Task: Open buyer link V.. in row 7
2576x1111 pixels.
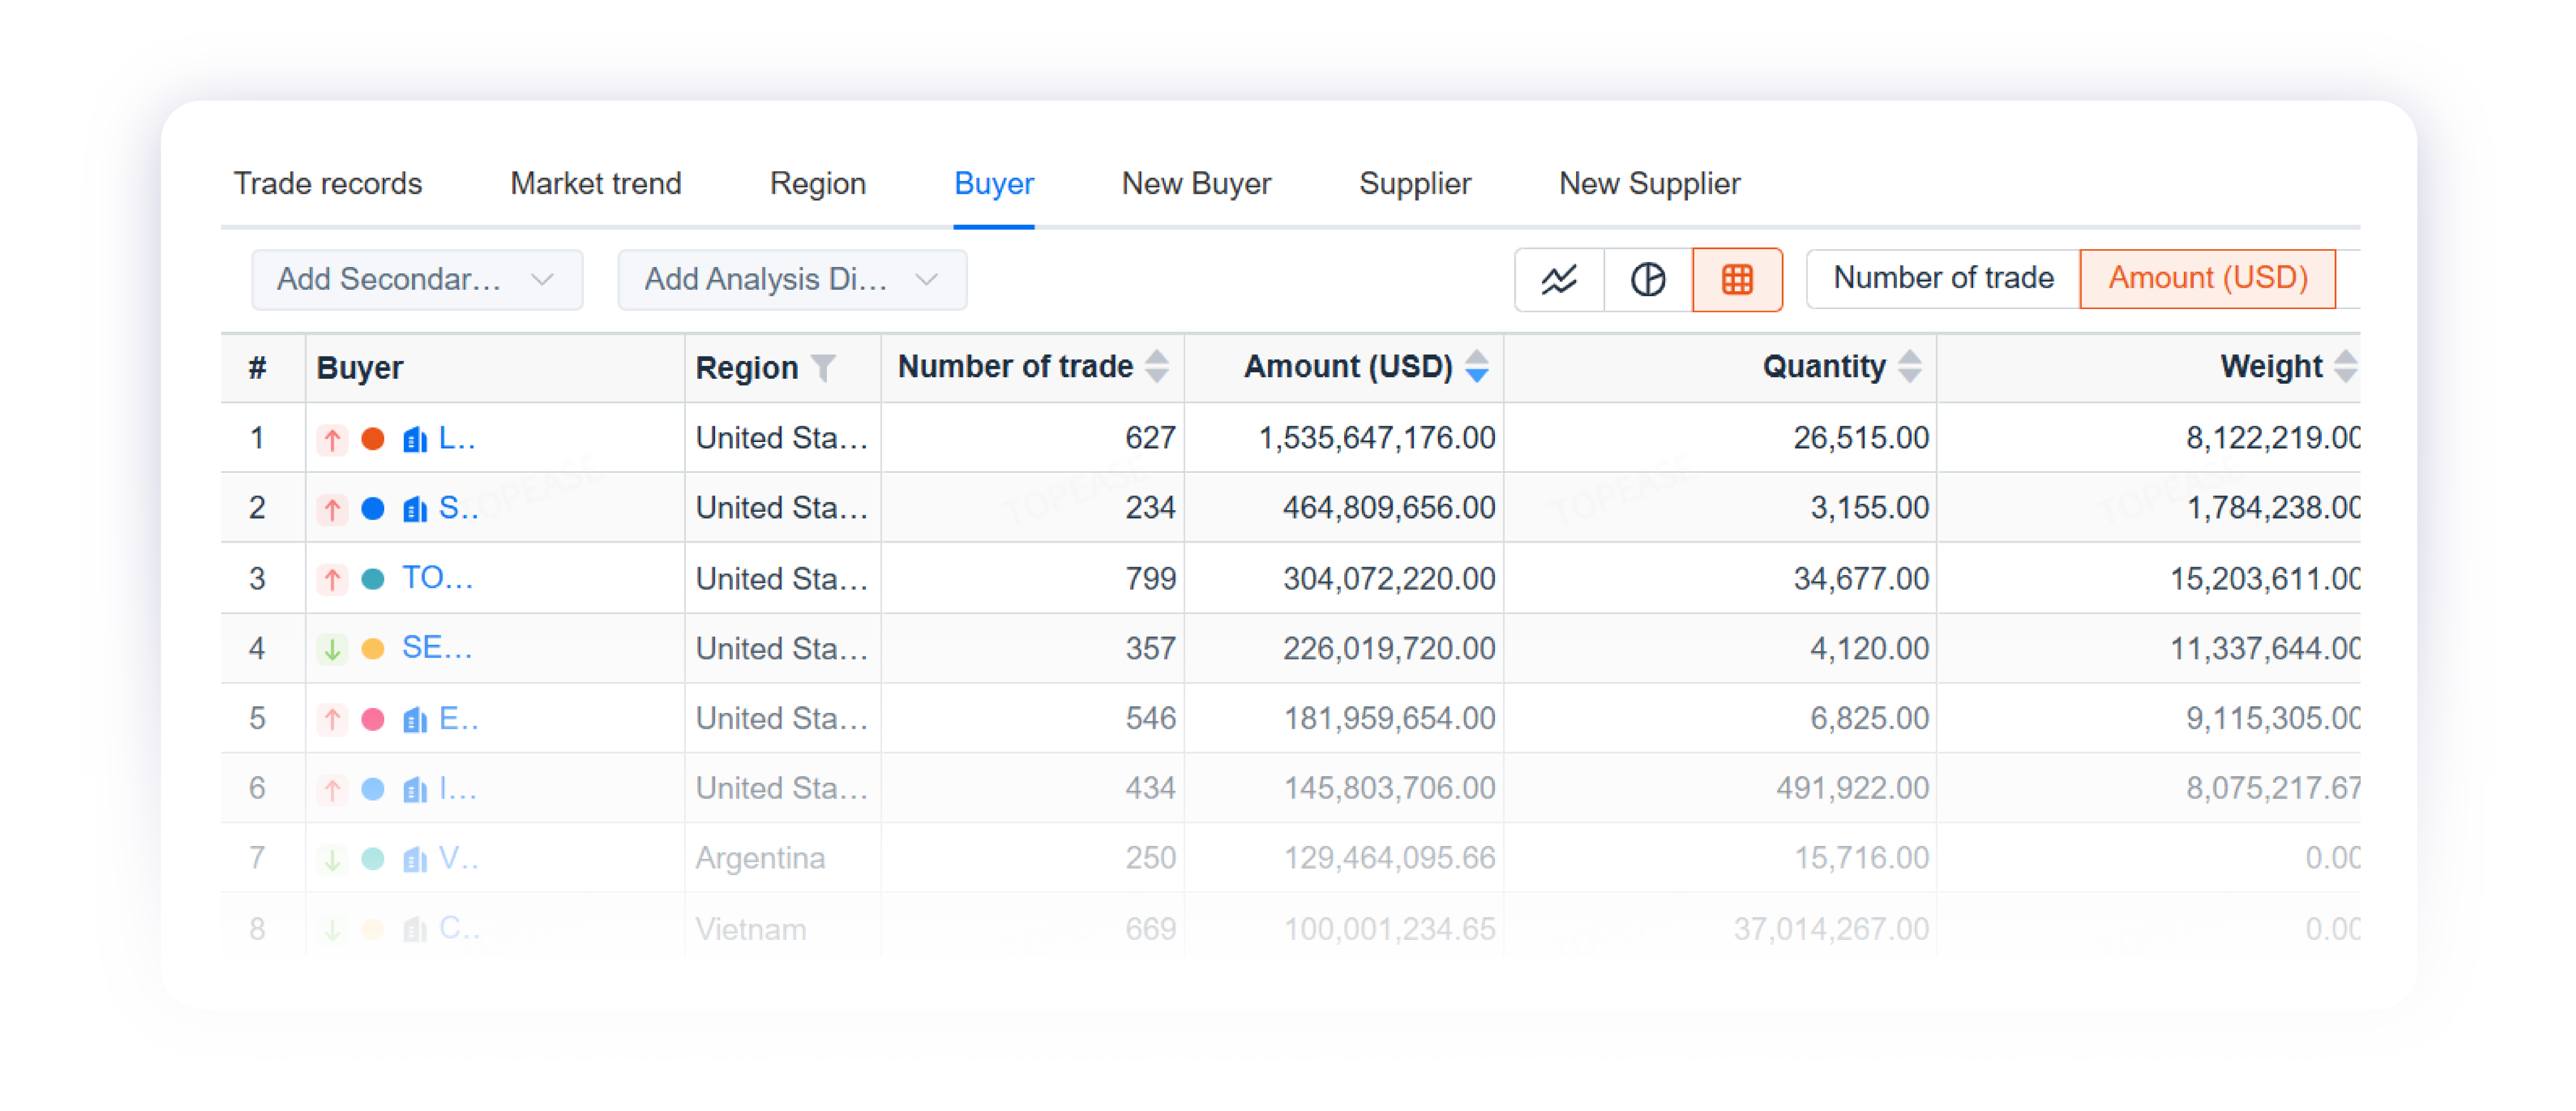Action: point(458,858)
